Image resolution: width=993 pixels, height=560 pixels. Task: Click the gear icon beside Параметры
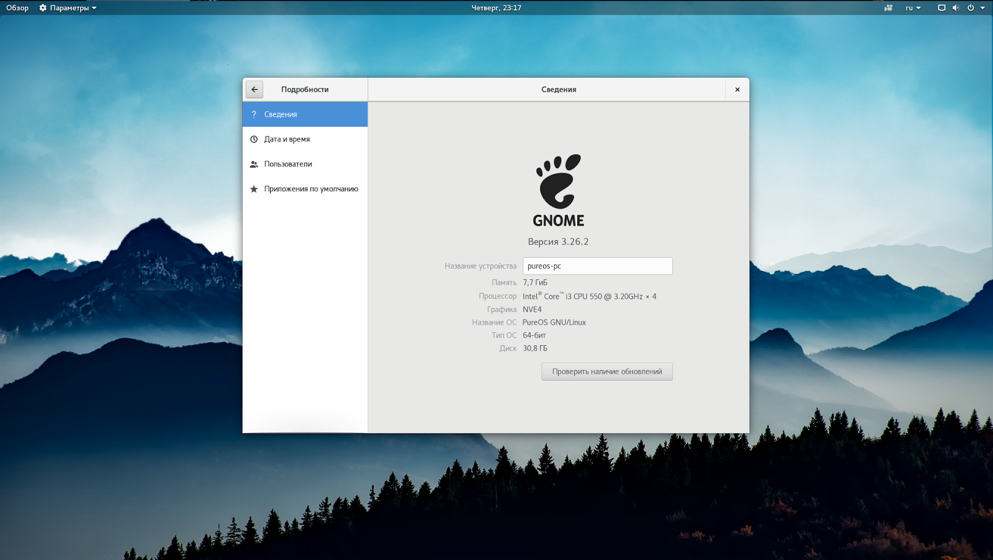[43, 8]
